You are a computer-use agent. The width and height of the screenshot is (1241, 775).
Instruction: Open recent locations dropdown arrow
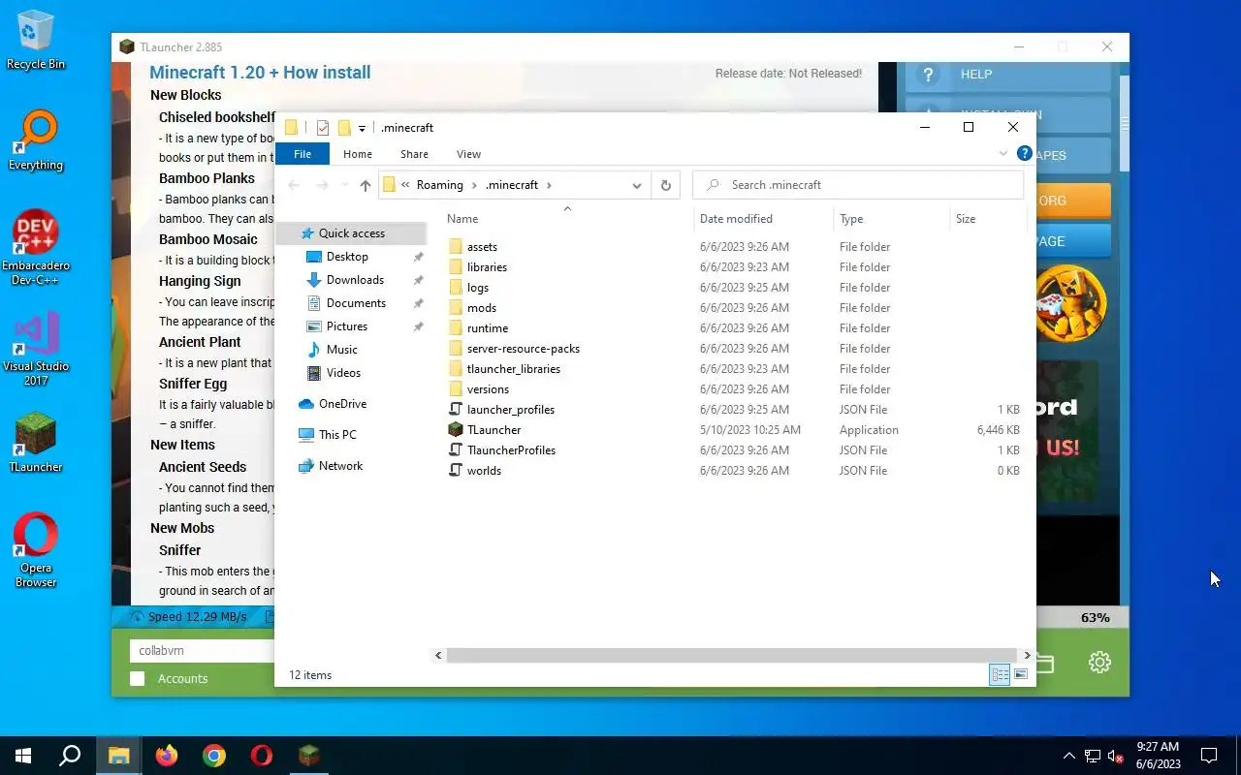(343, 185)
